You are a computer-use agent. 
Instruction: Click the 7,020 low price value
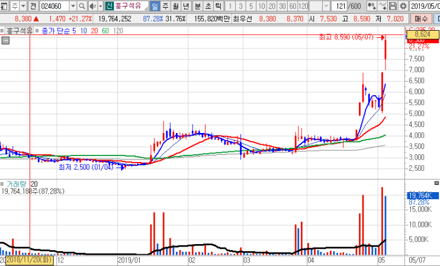click(x=395, y=19)
